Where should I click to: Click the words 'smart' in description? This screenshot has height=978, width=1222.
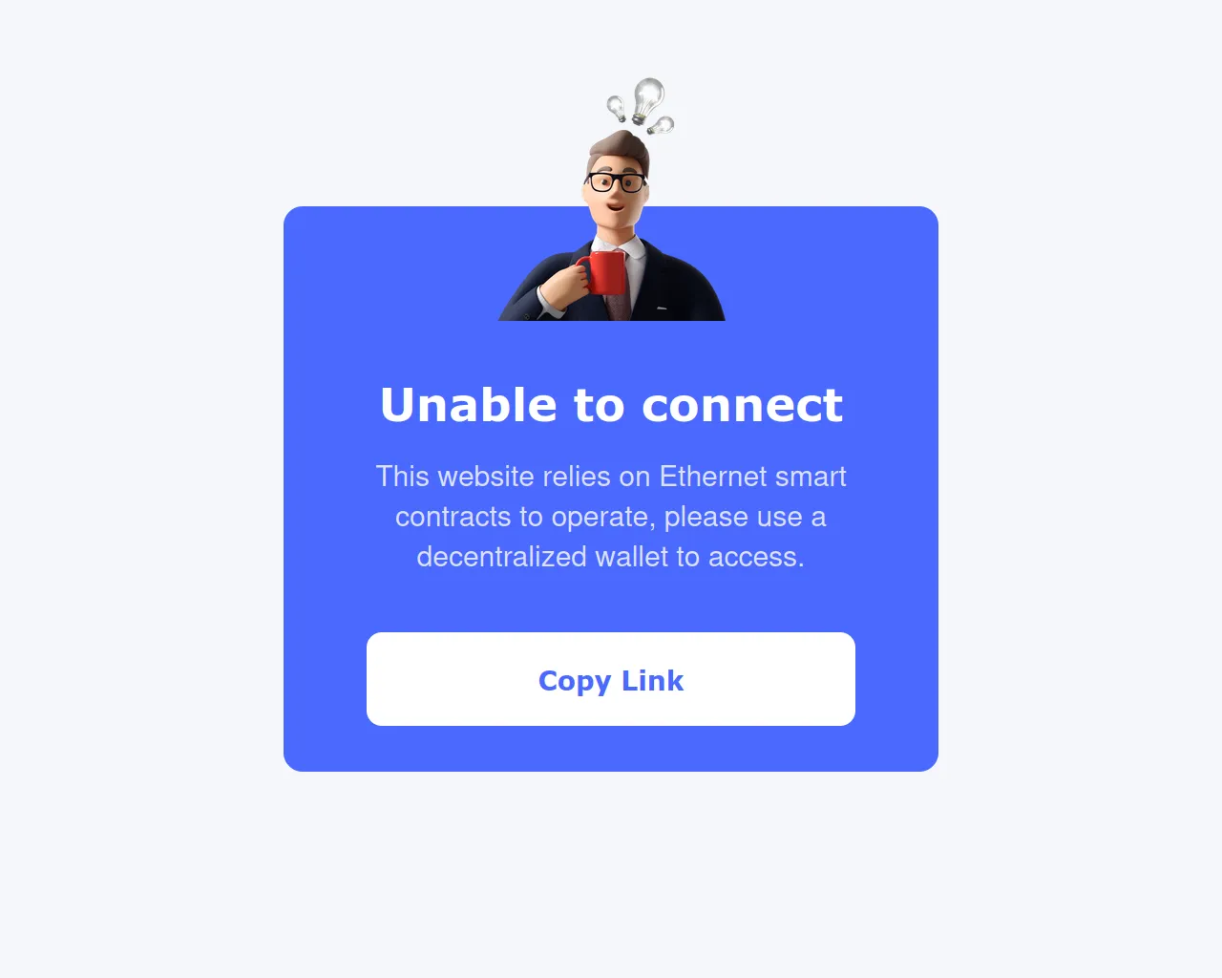point(811,477)
